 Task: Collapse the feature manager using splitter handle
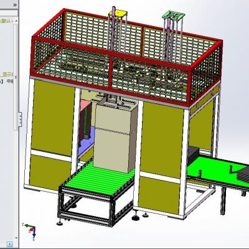pos(20,120)
